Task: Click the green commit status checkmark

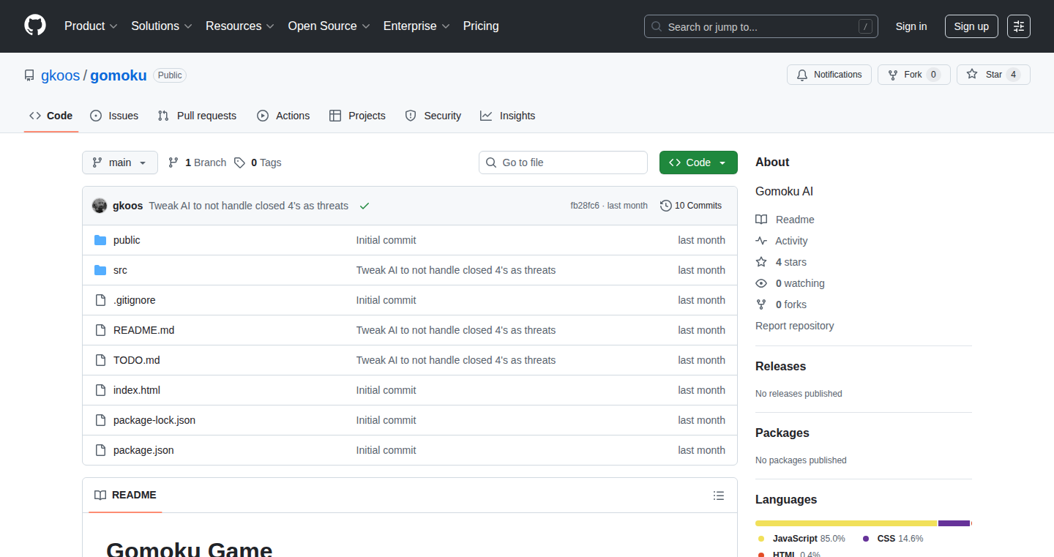Action: pos(365,206)
